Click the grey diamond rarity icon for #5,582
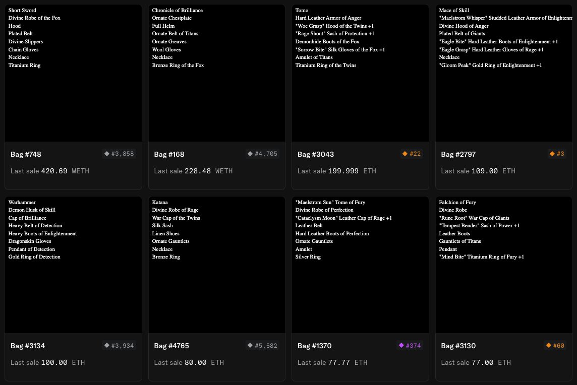This screenshot has width=577, height=385. pos(250,345)
